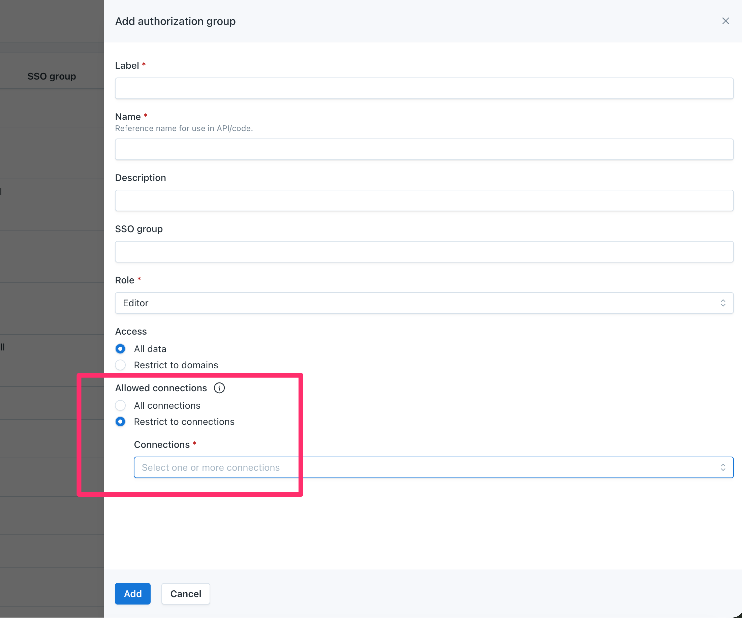Click the Reference name for use in API/code hint
This screenshot has height=618, width=742.
pyautogui.click(x=184, y=128)
